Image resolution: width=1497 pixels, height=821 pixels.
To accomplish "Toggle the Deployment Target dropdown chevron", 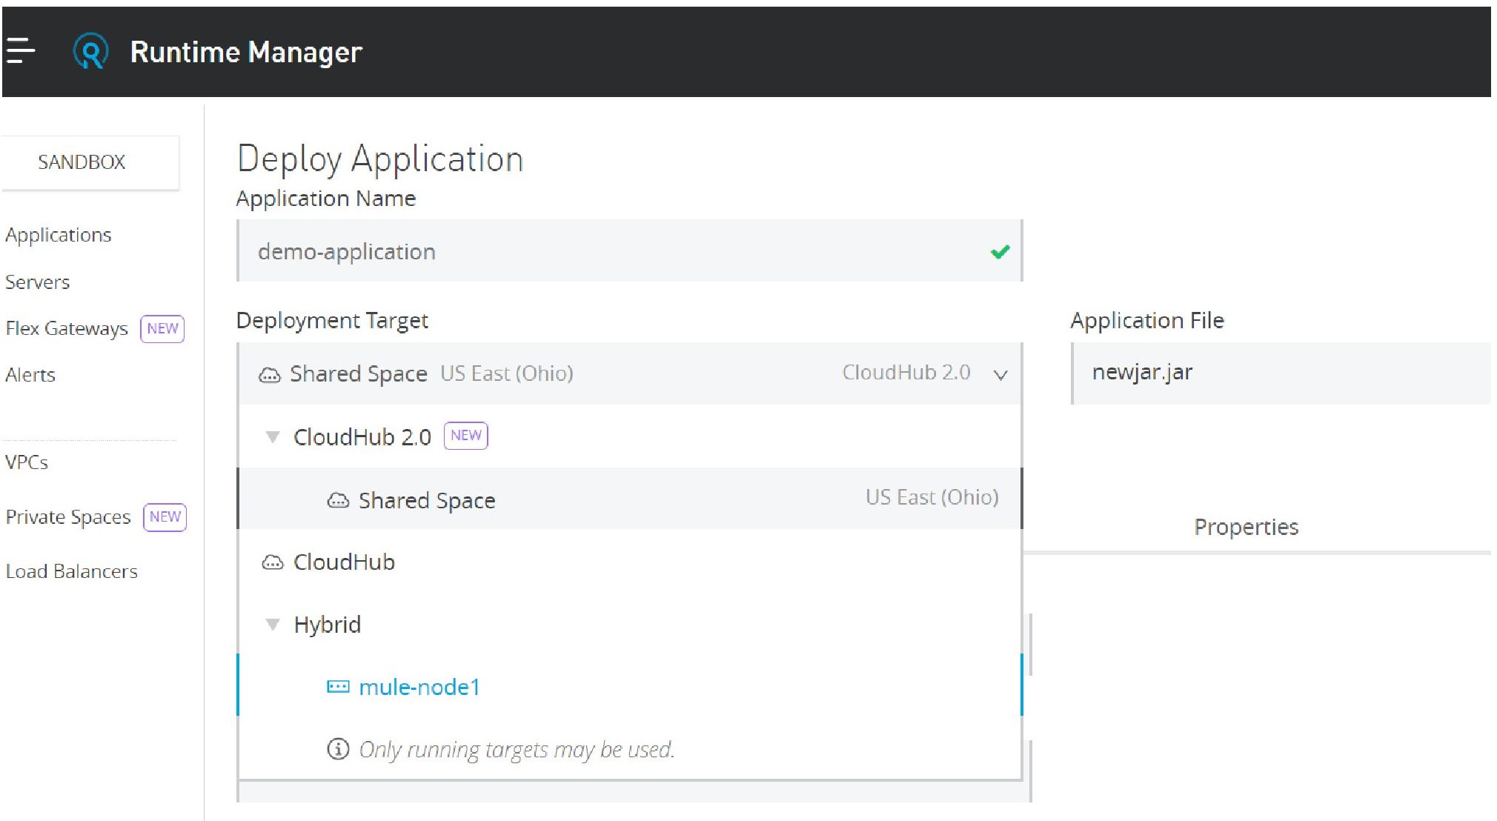I will [1000, 375].
